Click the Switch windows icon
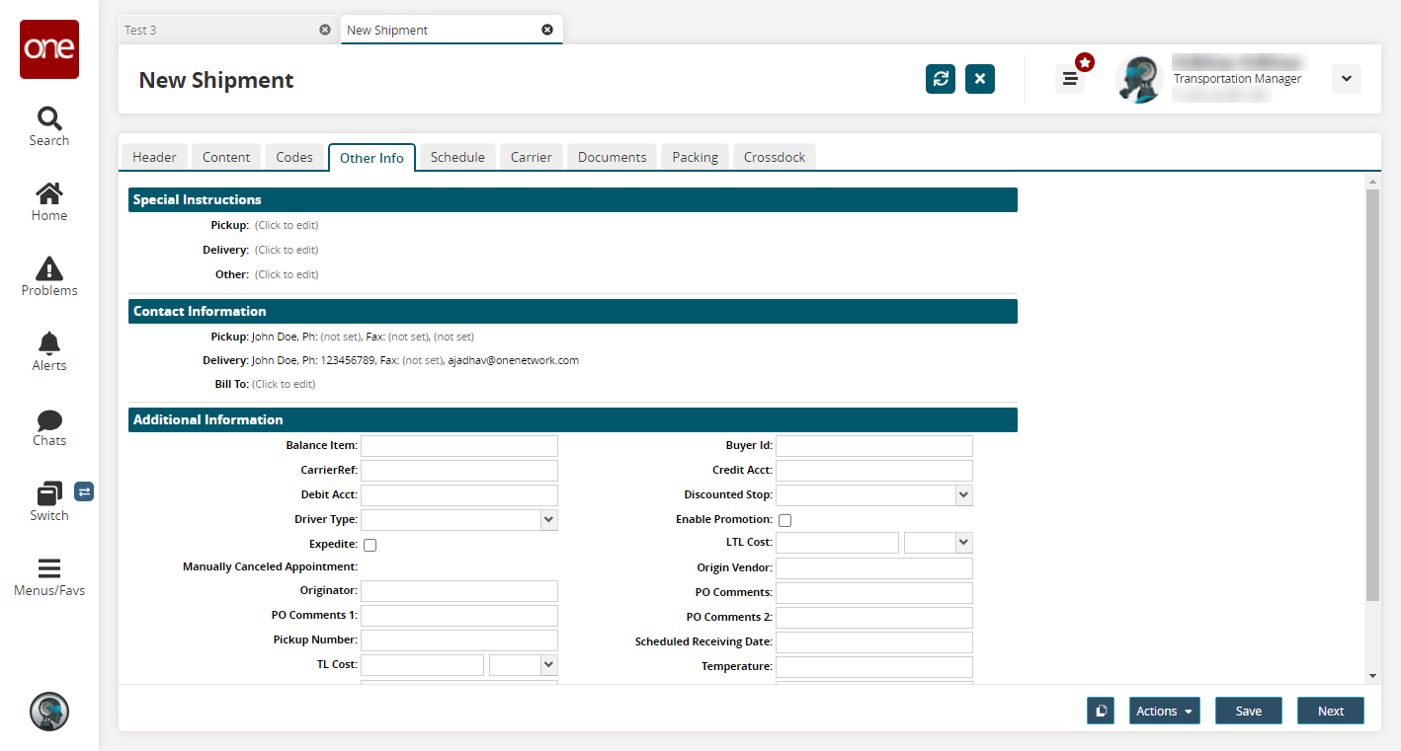 tap(48, 493)
